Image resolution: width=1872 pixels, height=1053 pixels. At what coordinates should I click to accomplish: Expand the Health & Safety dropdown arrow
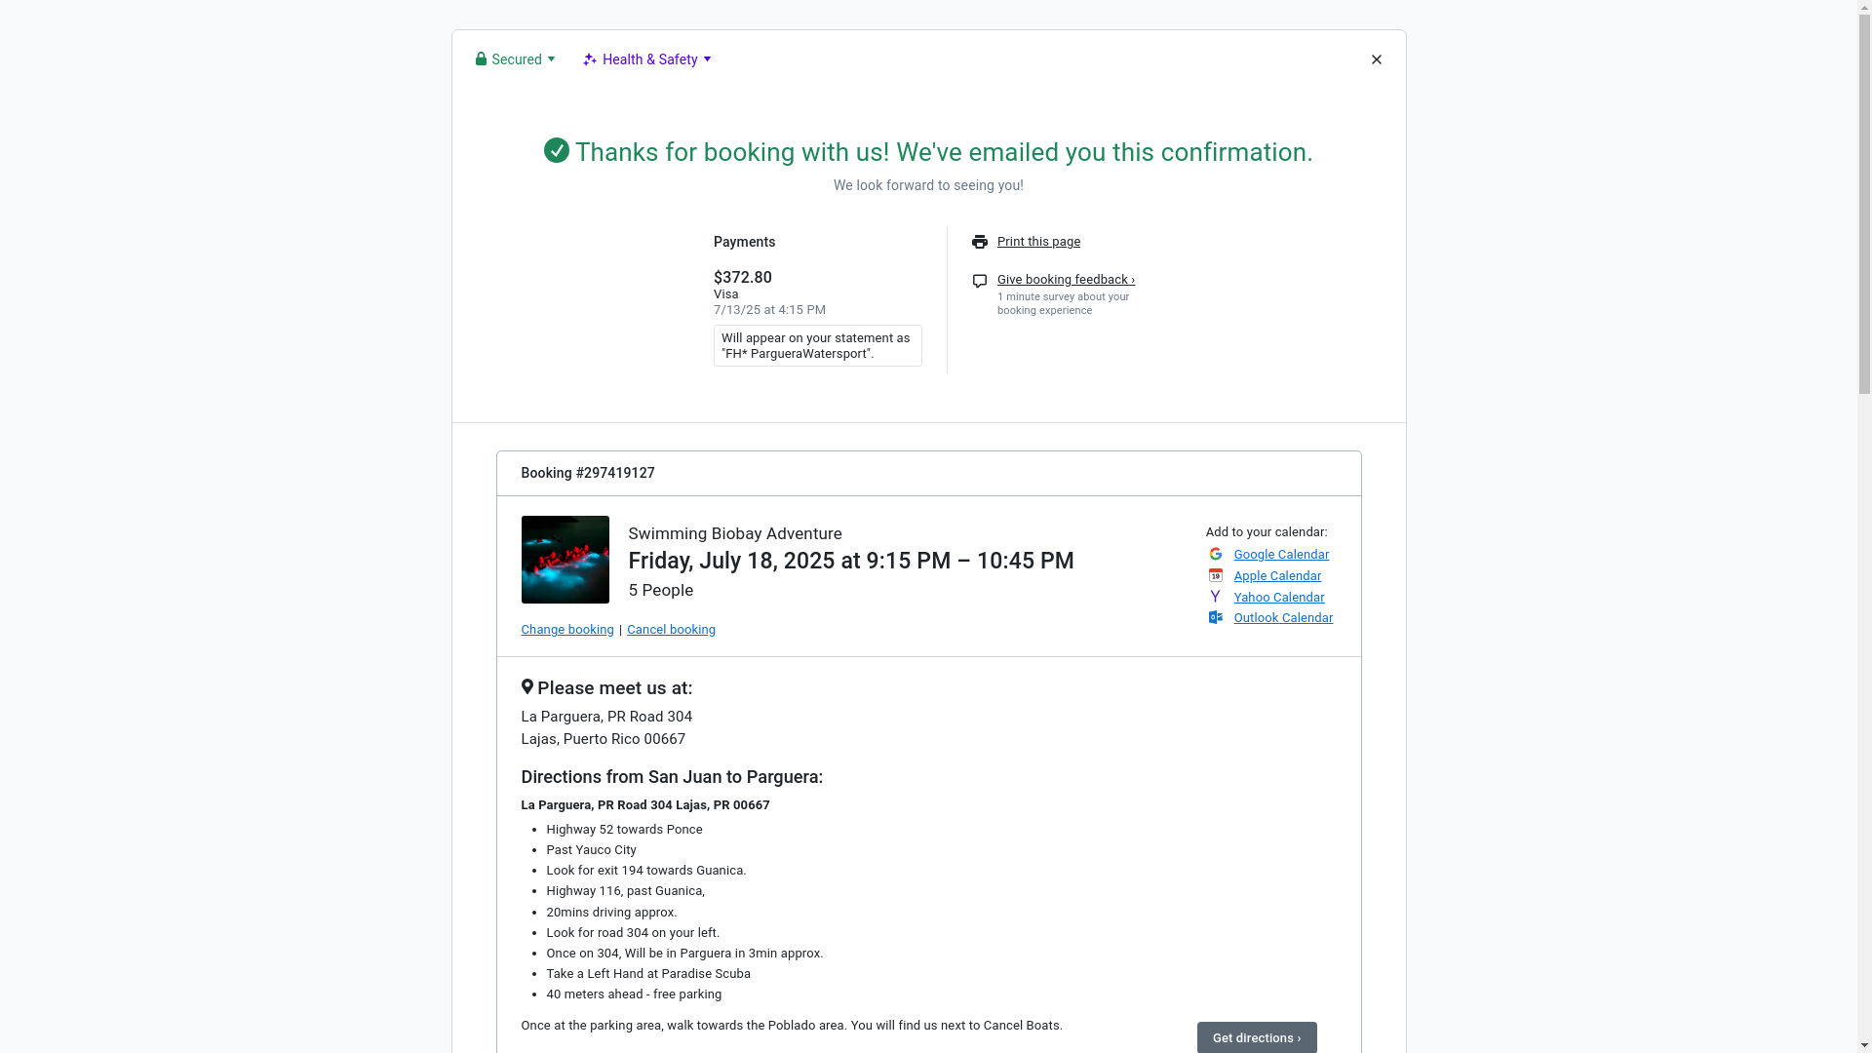(x=707, y=59)
